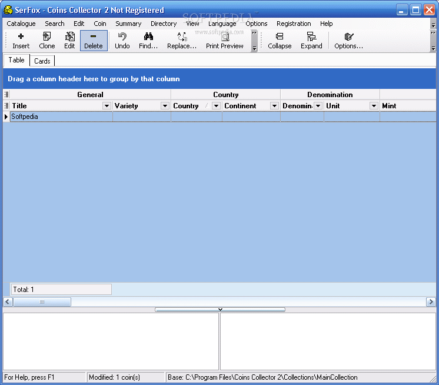Delete the selected coin with the Delete button
The width and height of the screenshot is (439, 385).
(94, 41)
